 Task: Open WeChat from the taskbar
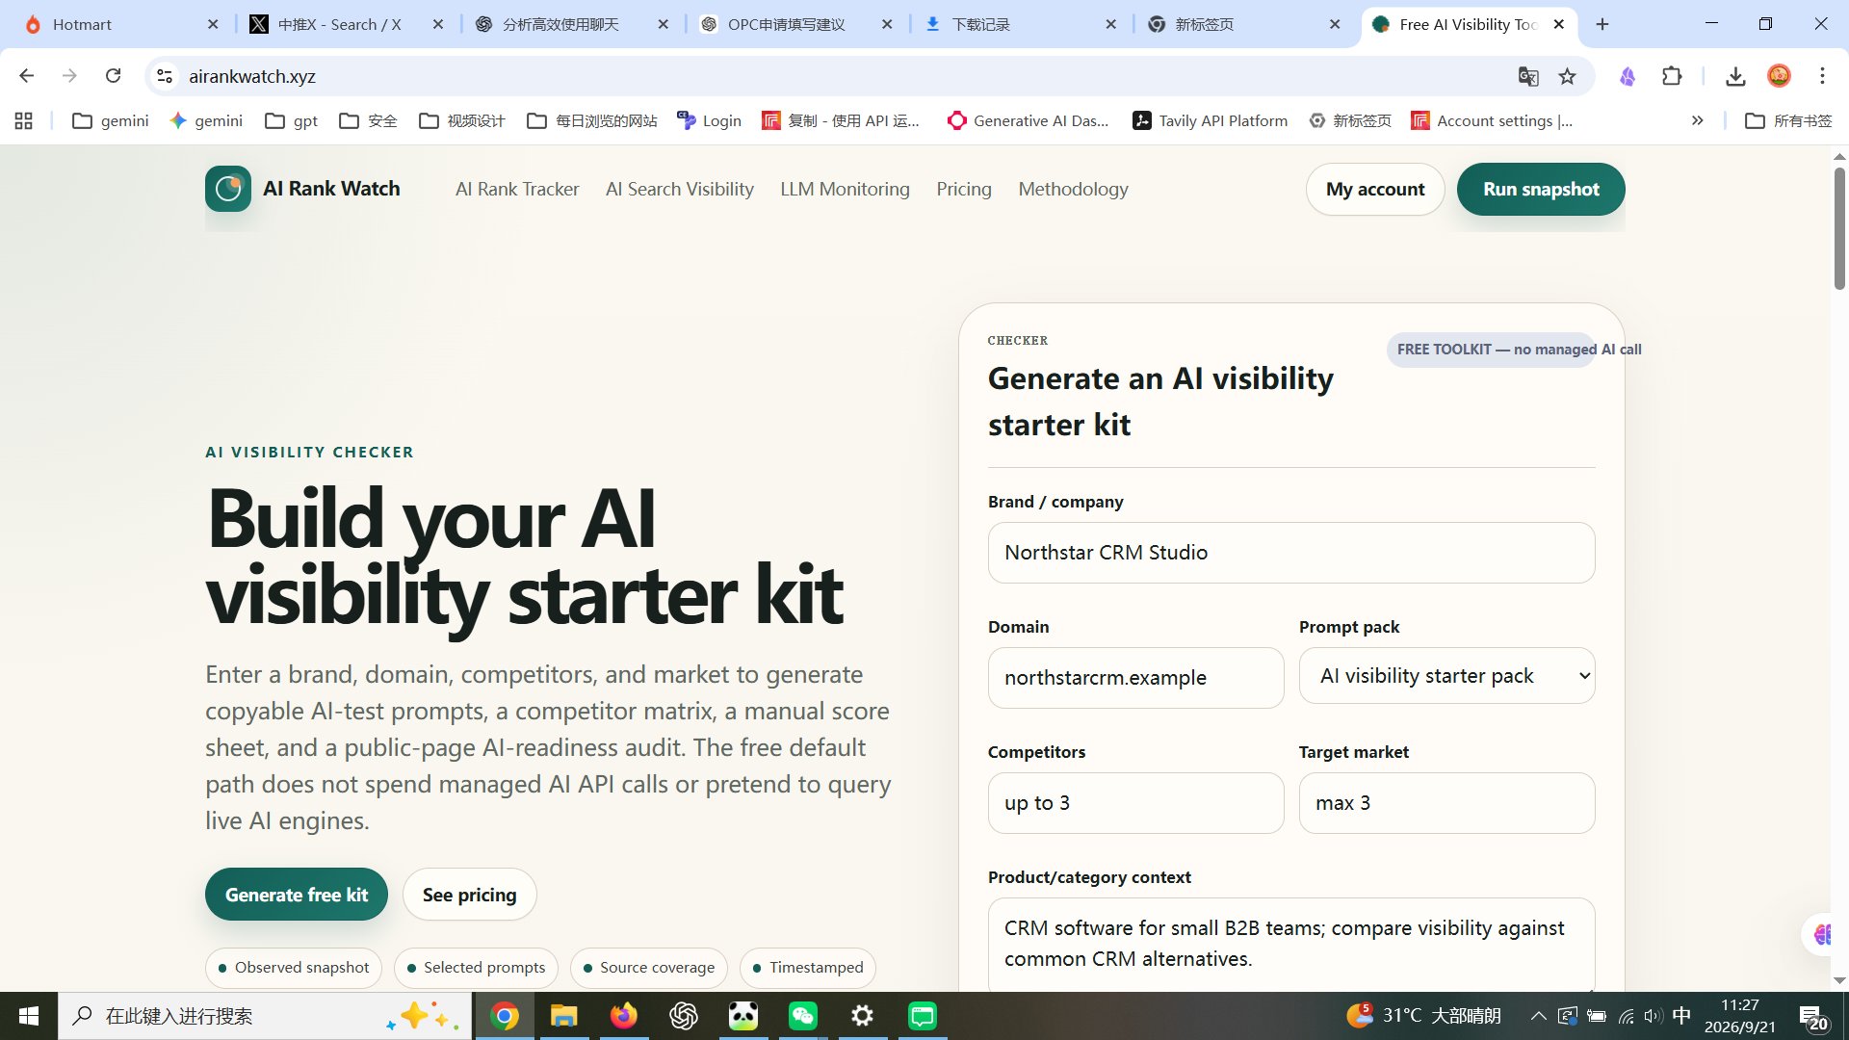click(x=802, y=1016)
